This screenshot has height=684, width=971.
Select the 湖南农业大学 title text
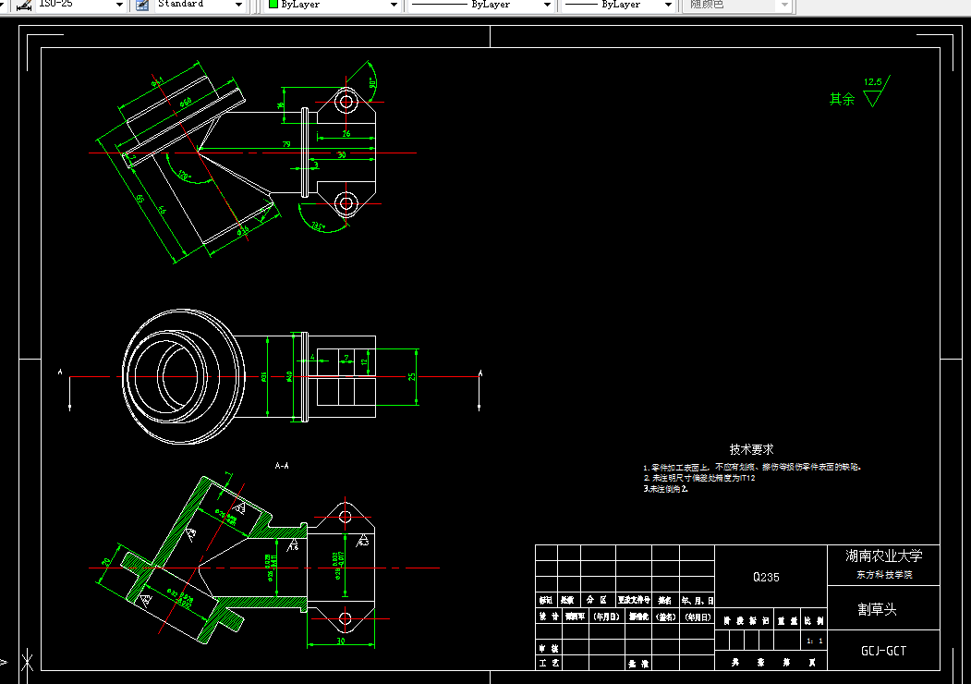[x=883, y=556]
